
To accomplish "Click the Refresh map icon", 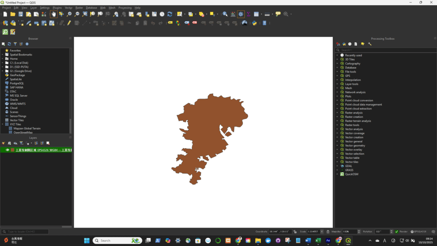I will click(x=169, y=14).
